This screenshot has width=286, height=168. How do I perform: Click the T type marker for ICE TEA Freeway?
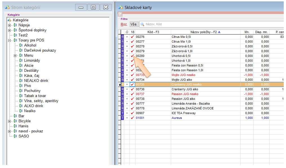coord(122,113)
